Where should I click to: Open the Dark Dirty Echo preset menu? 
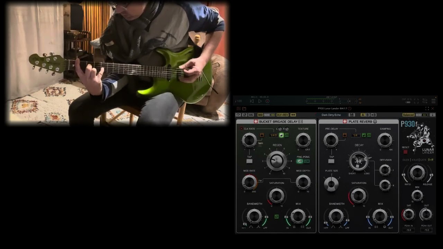331,115
